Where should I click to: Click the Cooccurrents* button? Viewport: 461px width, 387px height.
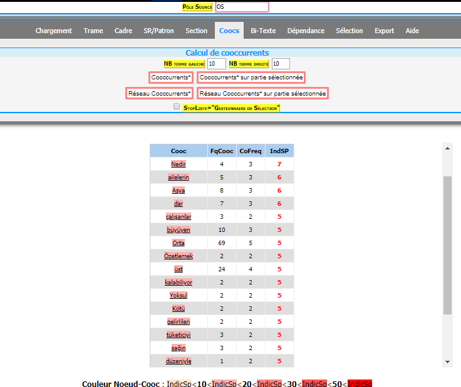click(171, 78)
